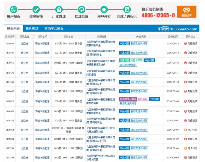Open the 其他平台投诉 tab

(x=54, y=28)
